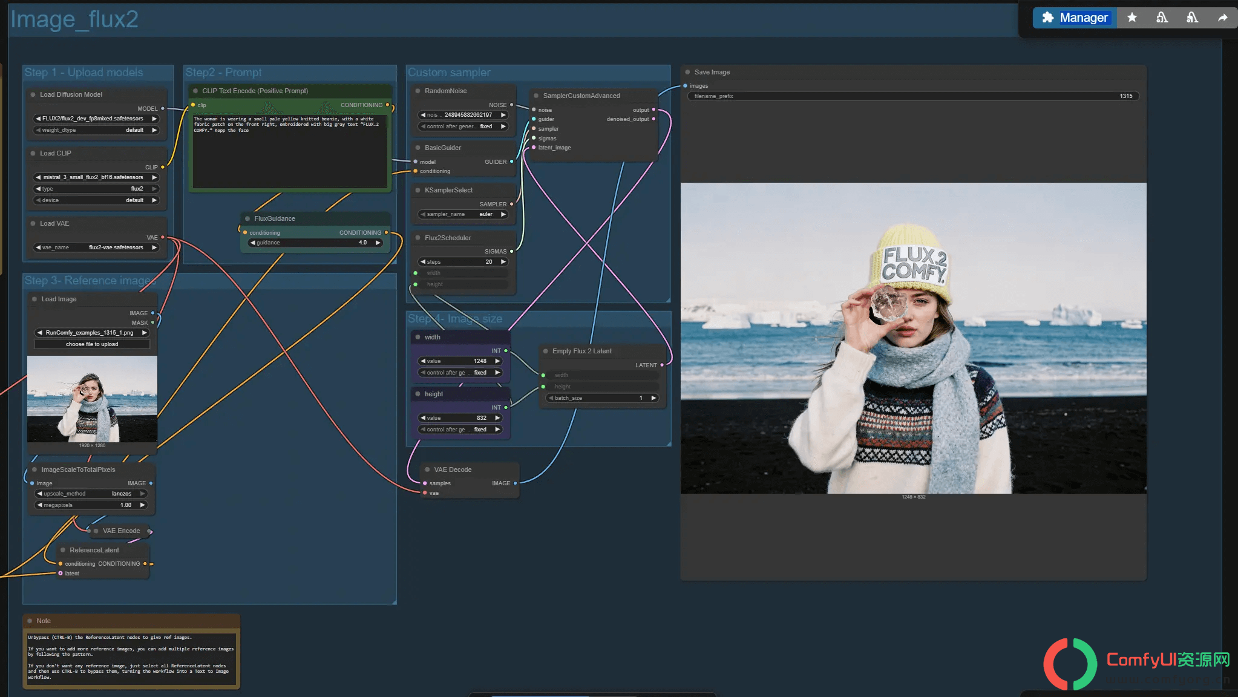Screen dimensions: 1238x697
Task: Click the GUIDER output slot on BasicGuider
Action: tap(511, 162)
